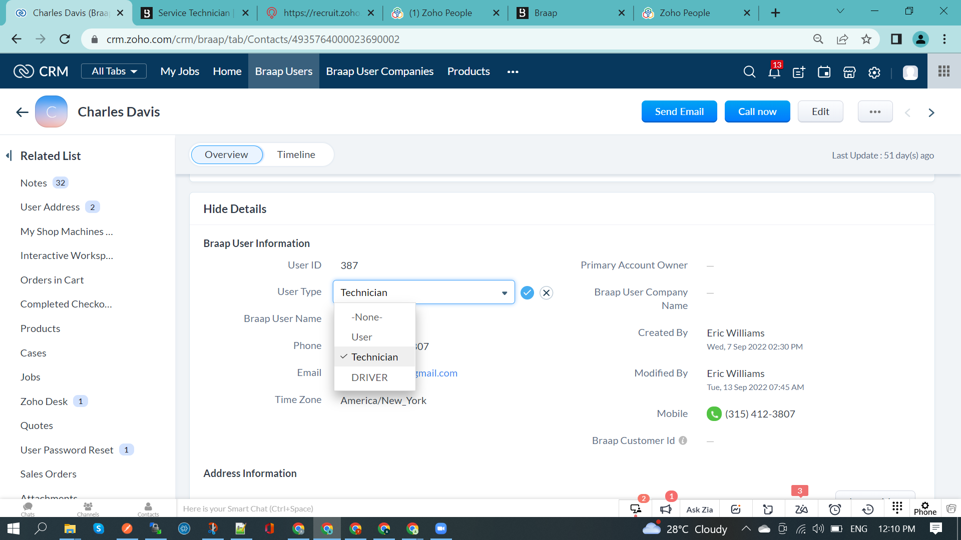Confirm User Type edit with blue checkmark

click(x=527, y=293)
